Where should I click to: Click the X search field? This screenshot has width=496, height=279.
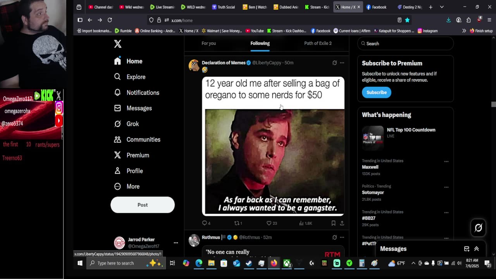[405, 43]
